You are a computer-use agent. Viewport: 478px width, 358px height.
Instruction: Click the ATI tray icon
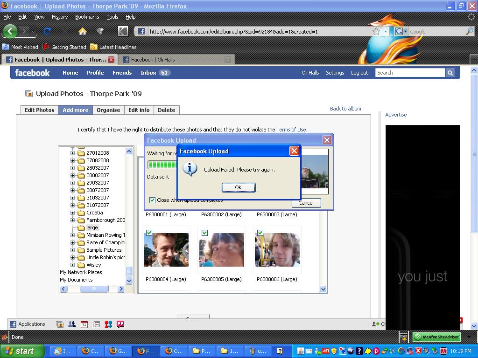click(325, 351)
